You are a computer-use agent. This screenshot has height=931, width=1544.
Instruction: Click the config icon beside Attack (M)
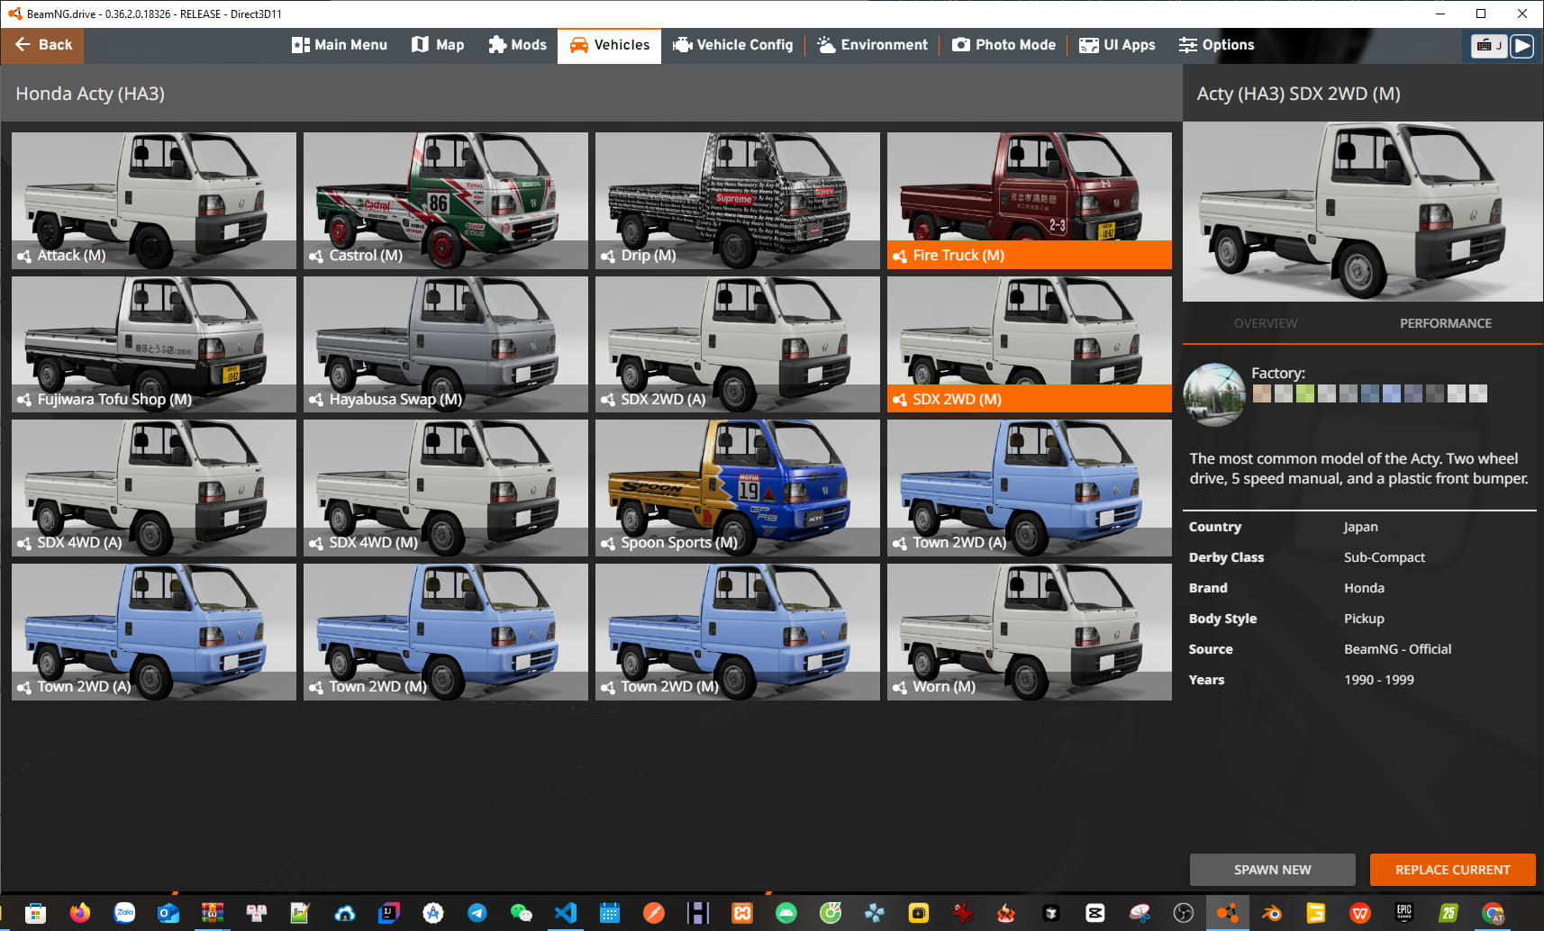24,257
